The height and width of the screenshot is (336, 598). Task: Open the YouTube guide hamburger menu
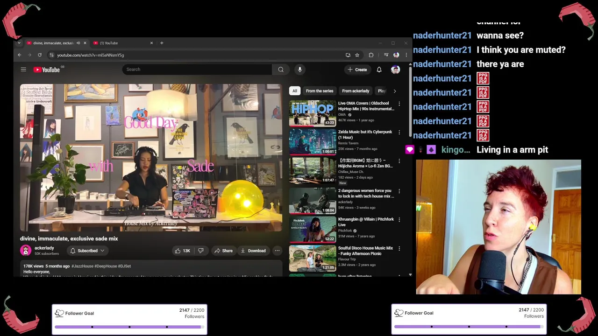[x=23, y=70]
